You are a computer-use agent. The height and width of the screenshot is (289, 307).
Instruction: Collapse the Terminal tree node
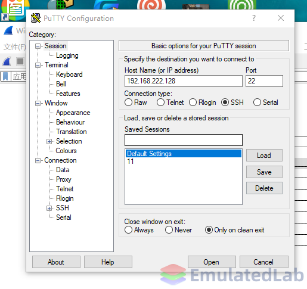(38, 66)
